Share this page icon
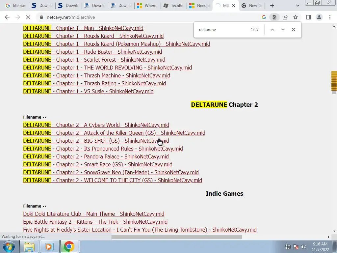Screen dimensions: 337x253 (x=285, y=17)
